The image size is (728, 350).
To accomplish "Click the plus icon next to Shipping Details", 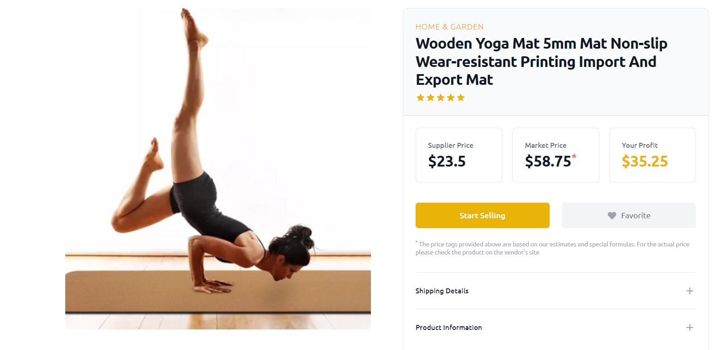I will [x=690, y=291].
